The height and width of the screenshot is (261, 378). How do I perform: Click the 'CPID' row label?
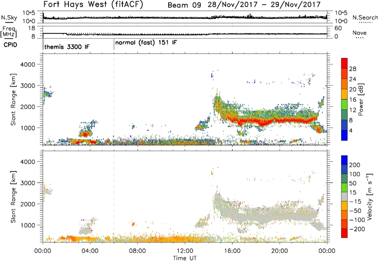10,45
